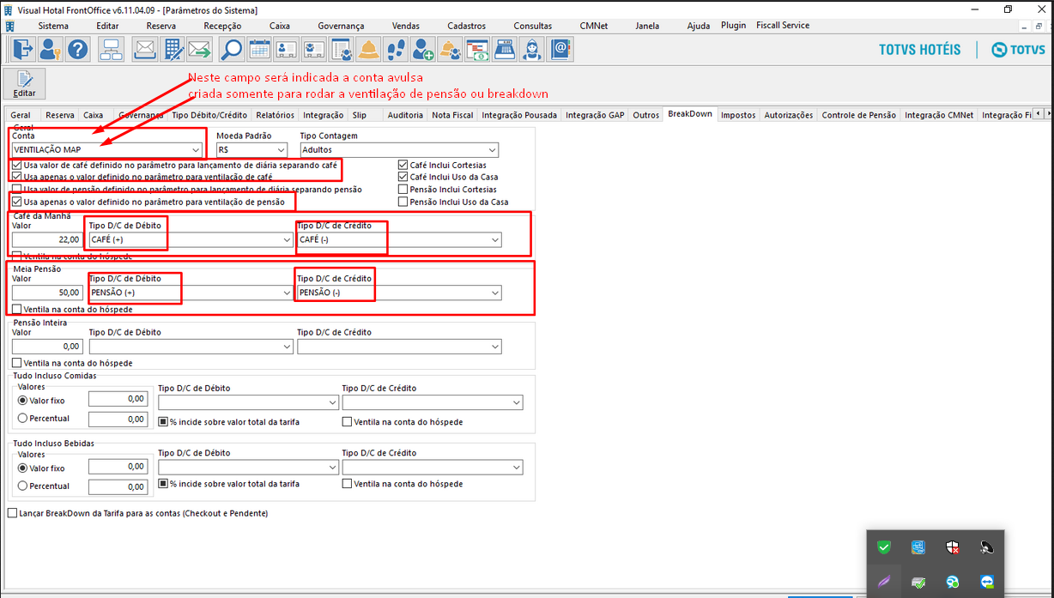Viewport: 1054px width, 598px height.
Task: Open Tudo Incluso Bebidas Tipo D/C Crédito dropdown
Action: (x=433, y=468)
